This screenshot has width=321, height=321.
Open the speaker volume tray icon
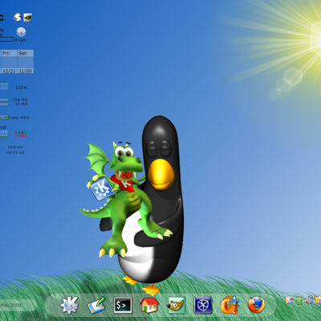click(308, 300)
